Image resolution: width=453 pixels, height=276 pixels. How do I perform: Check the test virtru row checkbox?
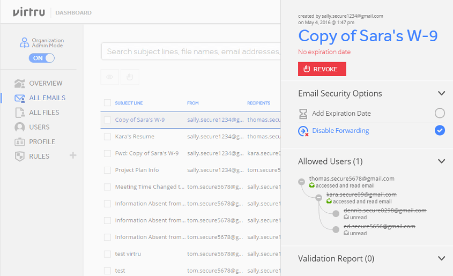[x=107, y=254]
